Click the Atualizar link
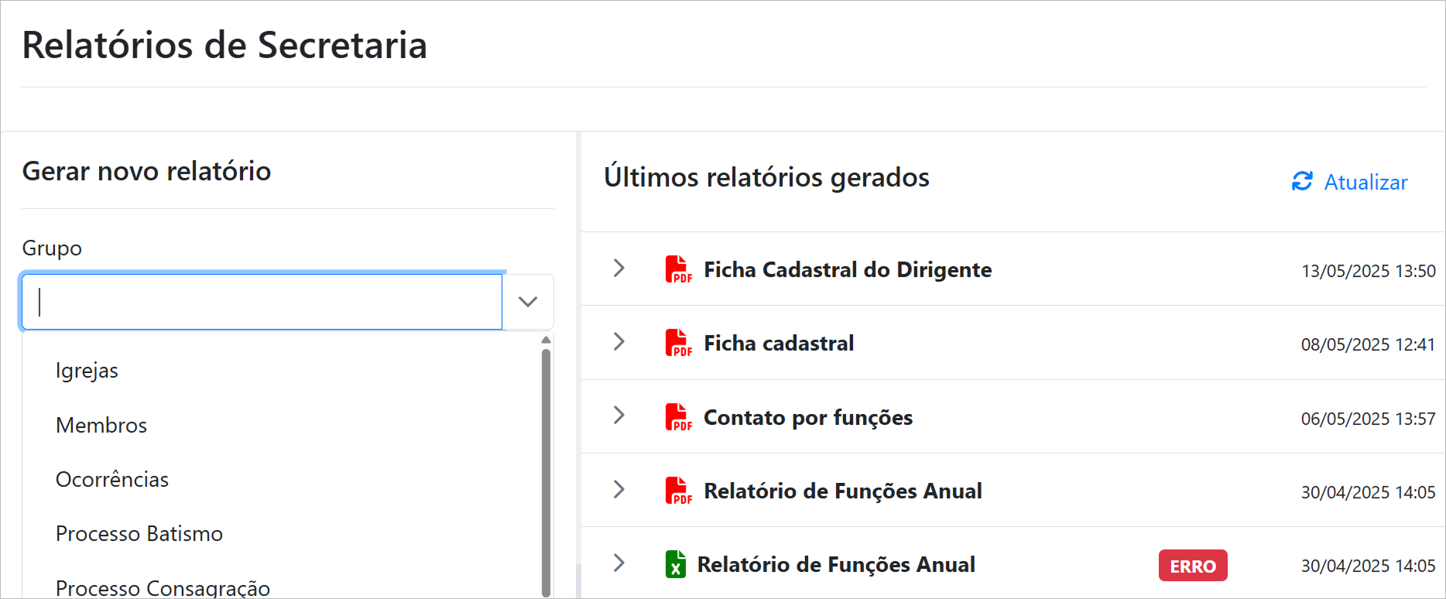The height and width of the screenshot is (599, 1446). click(1365, 182)
